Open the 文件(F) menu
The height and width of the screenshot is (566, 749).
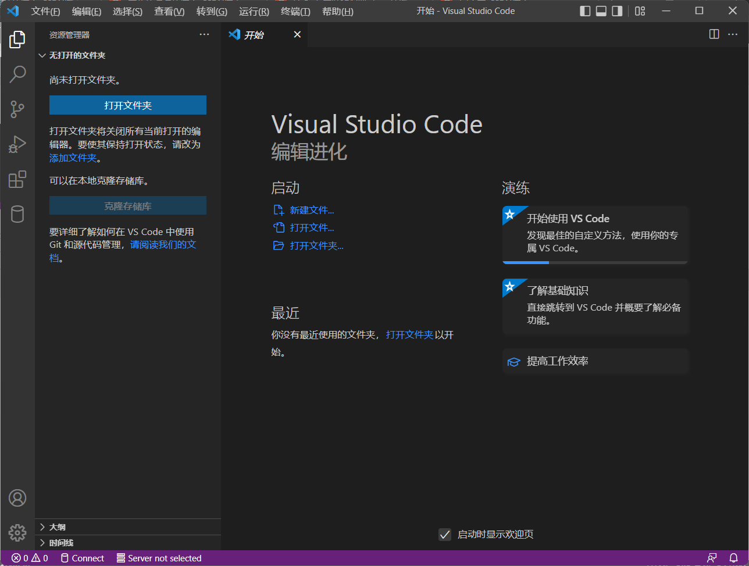(x=45, y=12)
